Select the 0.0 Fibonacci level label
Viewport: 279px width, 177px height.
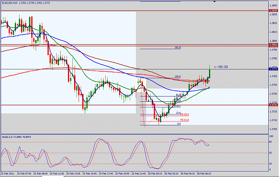(179, 124)
